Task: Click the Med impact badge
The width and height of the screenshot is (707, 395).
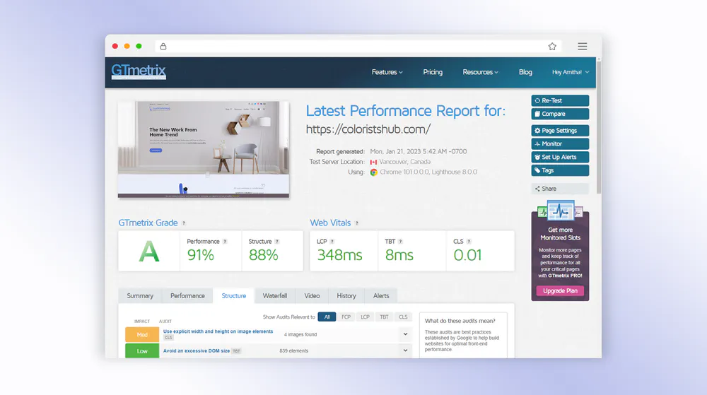Action: tap(142, 335)
